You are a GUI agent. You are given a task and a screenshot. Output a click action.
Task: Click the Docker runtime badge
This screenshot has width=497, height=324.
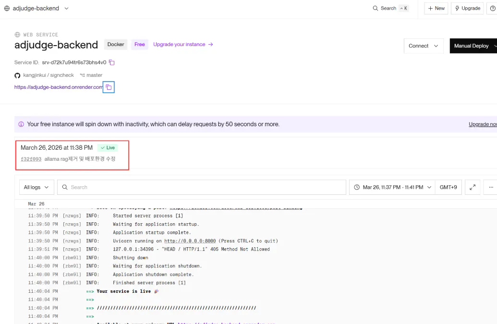pos(116,44)
